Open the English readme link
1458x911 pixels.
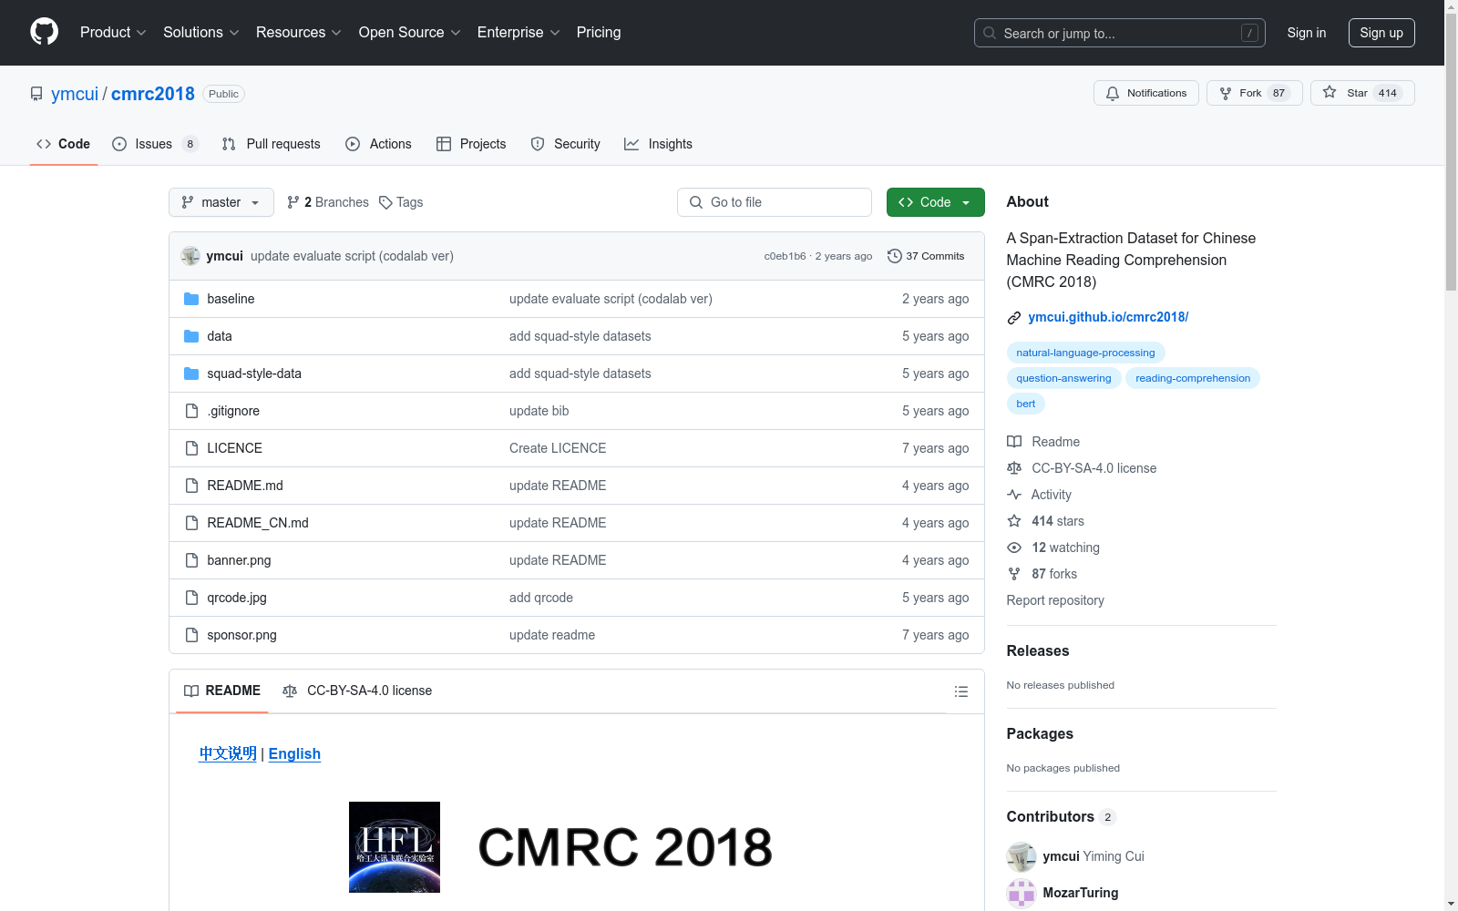coord(294,753)
